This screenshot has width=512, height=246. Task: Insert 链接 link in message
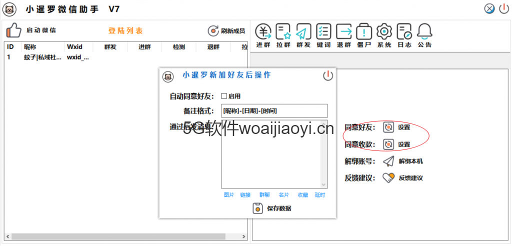(x=245, y=195)
